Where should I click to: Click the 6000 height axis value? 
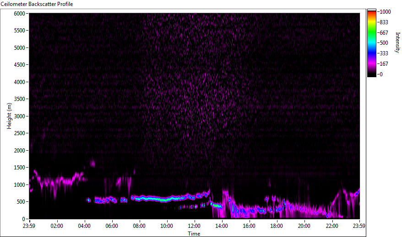(x=20, y=14)
